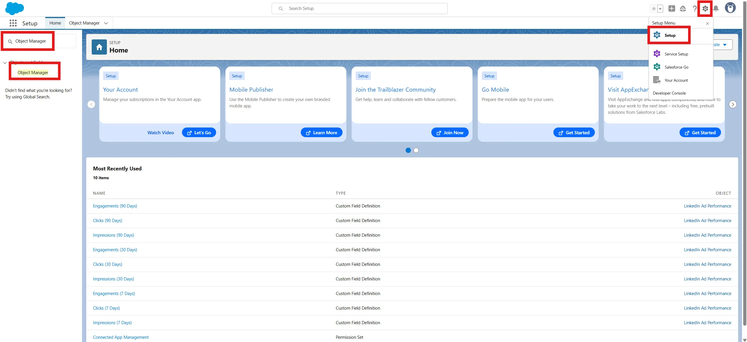The height and width of the screenshot is (342, 747).
Task: Open the App Launcher grid icon
Action: (x=13, y=23)
